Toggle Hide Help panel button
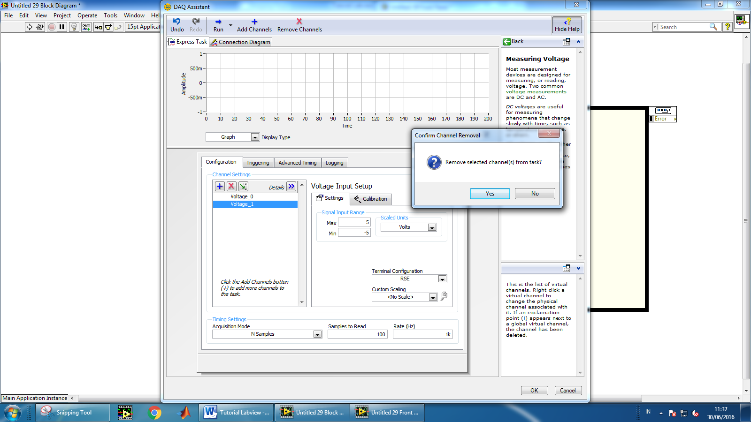 567,25
